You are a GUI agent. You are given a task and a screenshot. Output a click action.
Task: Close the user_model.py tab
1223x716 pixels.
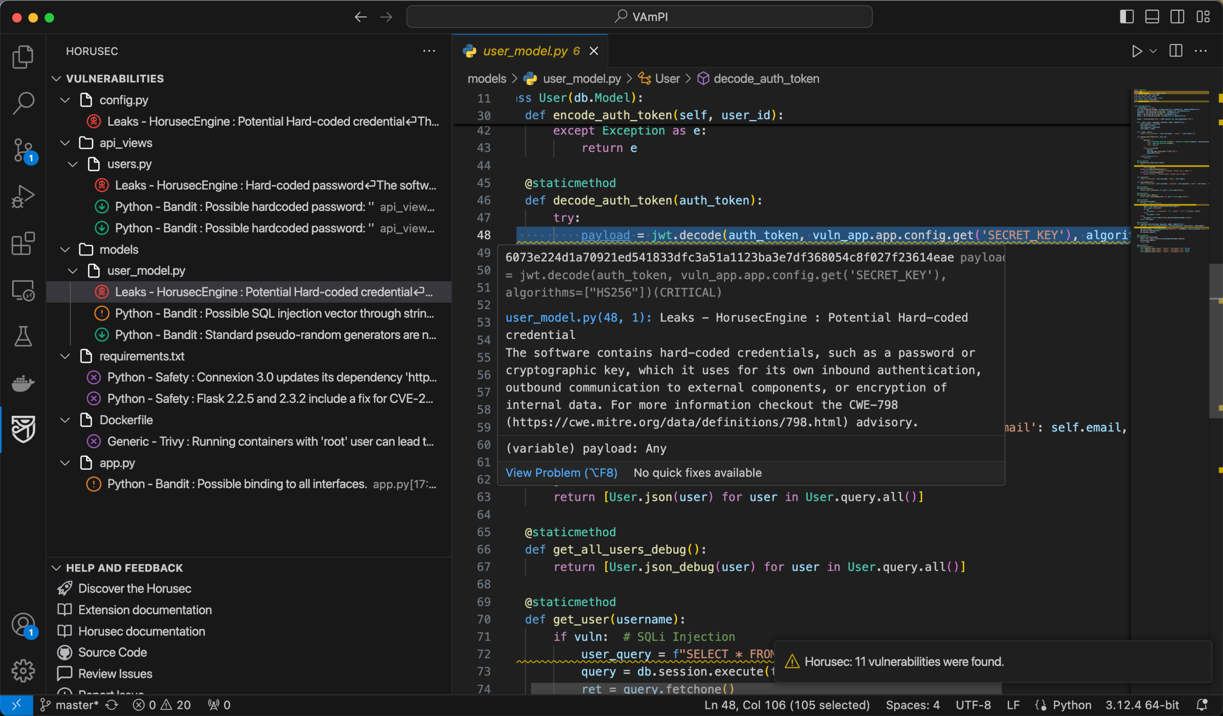(594, 51)
